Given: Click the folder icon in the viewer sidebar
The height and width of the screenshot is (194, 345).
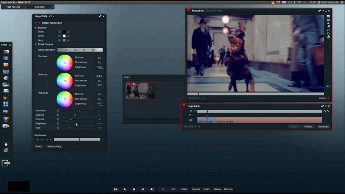Looking at the screenshot, I should 328,16.
